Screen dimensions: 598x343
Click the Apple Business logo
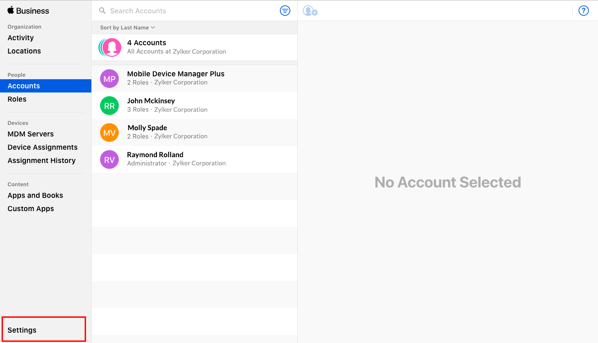(x=28, y=11)
